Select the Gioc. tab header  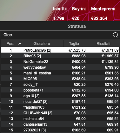click(x=8, y=35)
